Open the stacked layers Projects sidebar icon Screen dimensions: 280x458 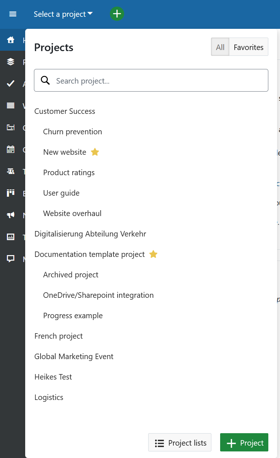11,62
